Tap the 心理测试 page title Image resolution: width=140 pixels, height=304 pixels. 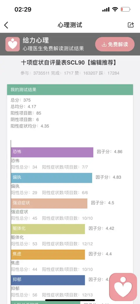point(70,25)
